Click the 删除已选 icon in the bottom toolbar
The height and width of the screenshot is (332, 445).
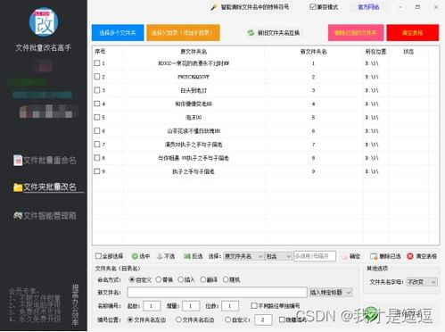click(x=374, y=256)
